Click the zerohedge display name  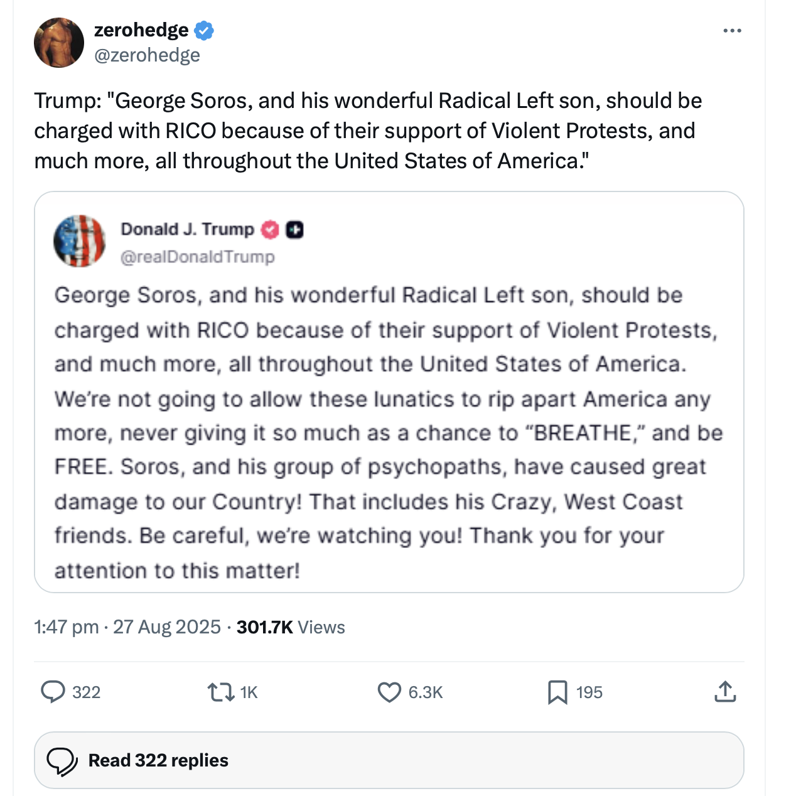pos(141,30)
